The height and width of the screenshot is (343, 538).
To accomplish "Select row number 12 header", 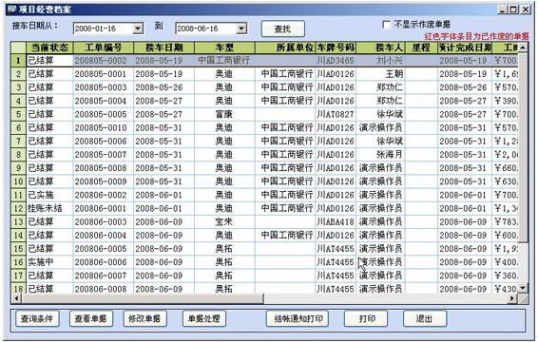I will (x=18, y=208).
